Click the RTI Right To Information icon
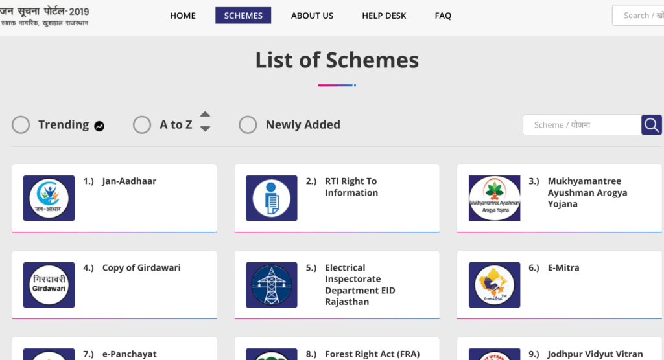The image size is (664, 360). 272,198
